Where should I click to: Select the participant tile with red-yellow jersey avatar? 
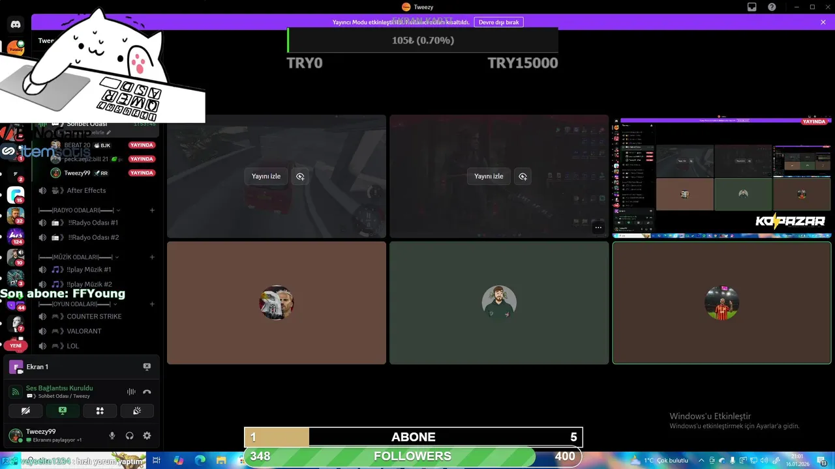[721, 303]
